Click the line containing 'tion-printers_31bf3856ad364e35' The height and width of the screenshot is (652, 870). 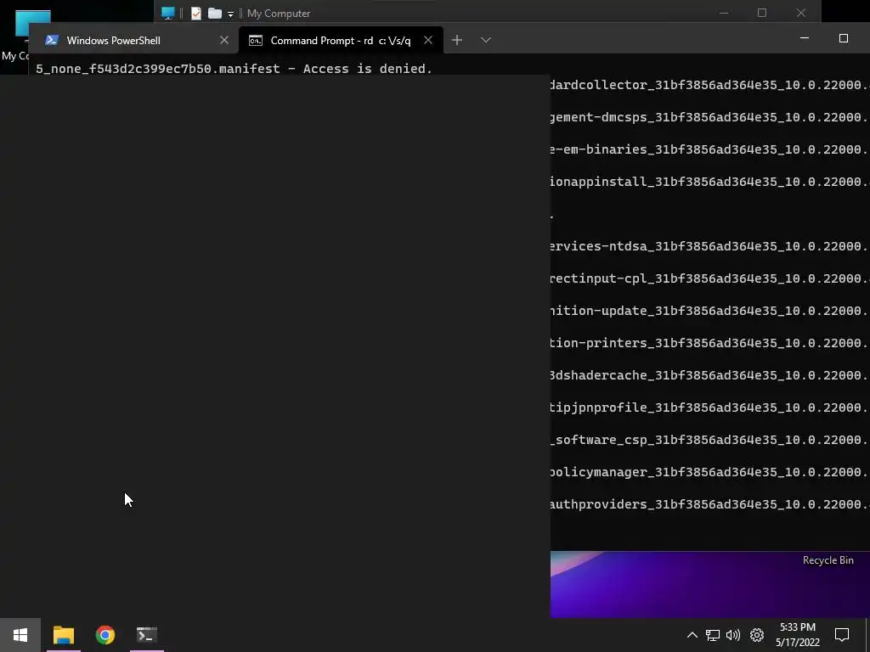[709, 343]
